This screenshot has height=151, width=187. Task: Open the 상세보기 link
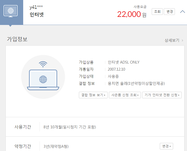tap(174, 40)
